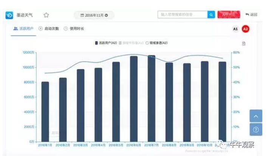Click the 2016年1月 bar in chart
The height and width of the screenshot is (156, 271).
(x=45, y=111)
